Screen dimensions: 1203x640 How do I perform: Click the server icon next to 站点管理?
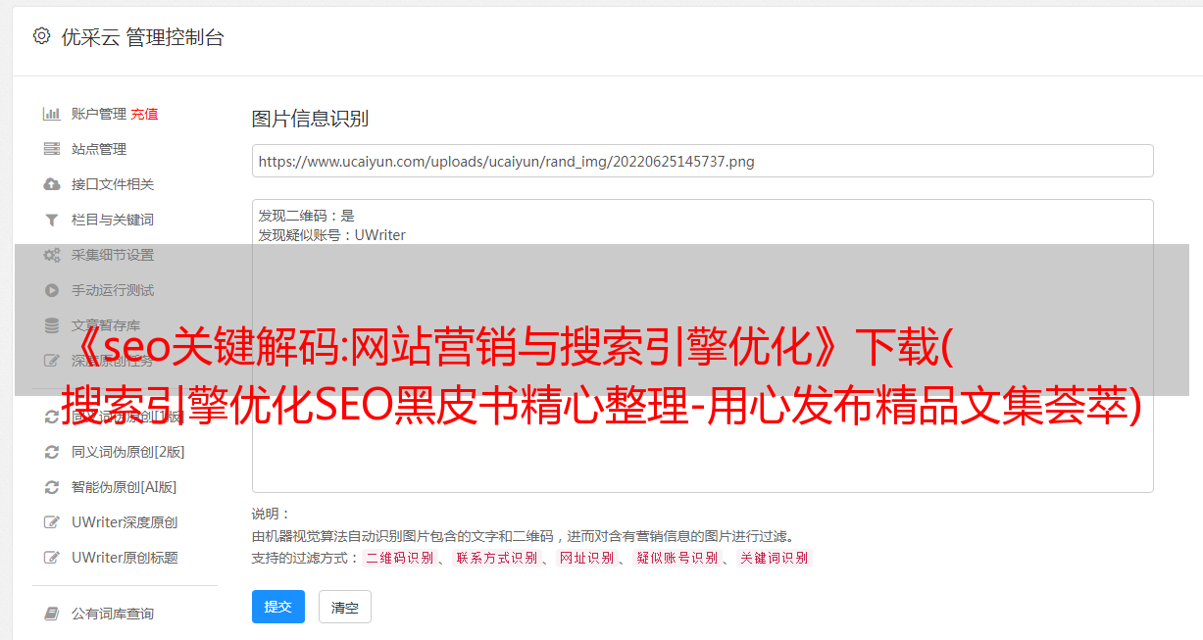[52, 149]
